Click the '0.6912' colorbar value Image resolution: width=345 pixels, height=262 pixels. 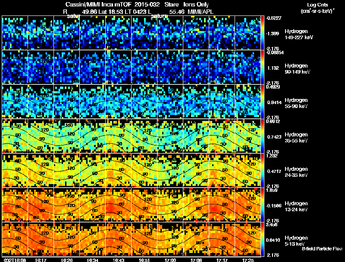(x=273, y=121)
